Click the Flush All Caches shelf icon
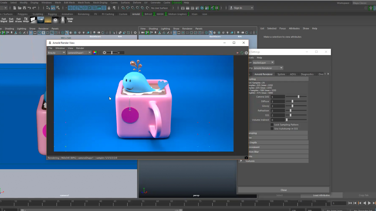 click(x=19, y=20)
